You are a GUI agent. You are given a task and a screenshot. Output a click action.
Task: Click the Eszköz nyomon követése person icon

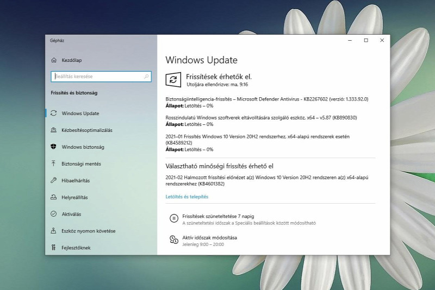tap(53, 231)
